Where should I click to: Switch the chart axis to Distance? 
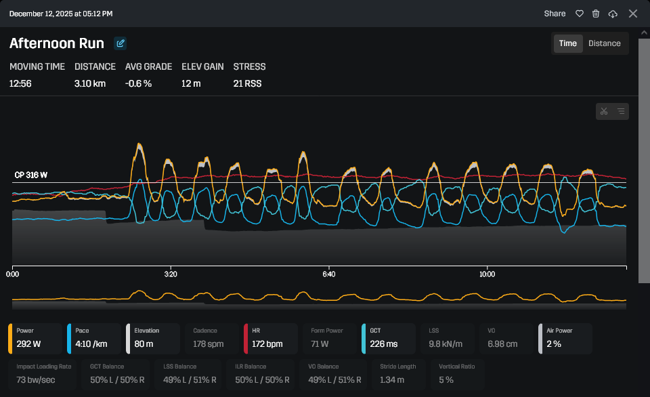[x=605, y=43]
